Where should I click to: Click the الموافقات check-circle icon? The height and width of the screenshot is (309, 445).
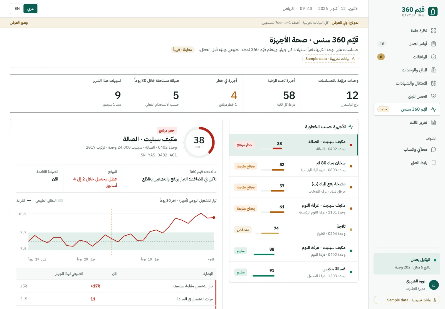433,57
